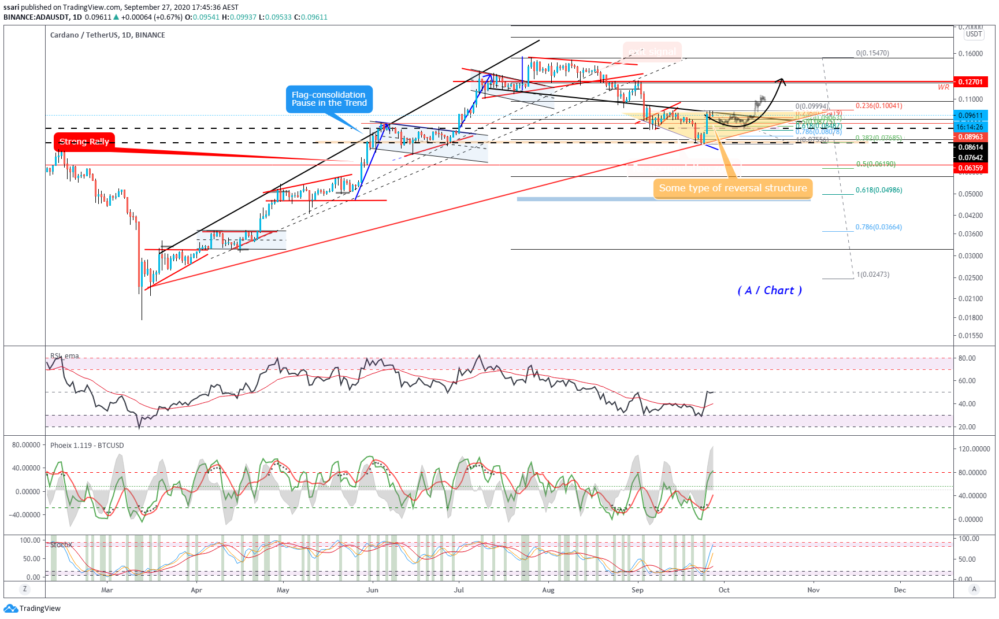Click the Aug label on time axis
The image size is (999, 619).
[x=548, y=590]
